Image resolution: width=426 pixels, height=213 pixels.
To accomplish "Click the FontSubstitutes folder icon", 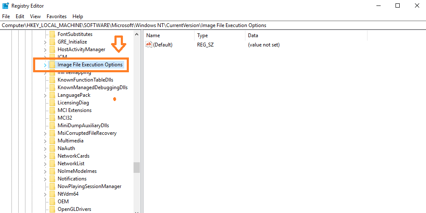I will 52,34.
